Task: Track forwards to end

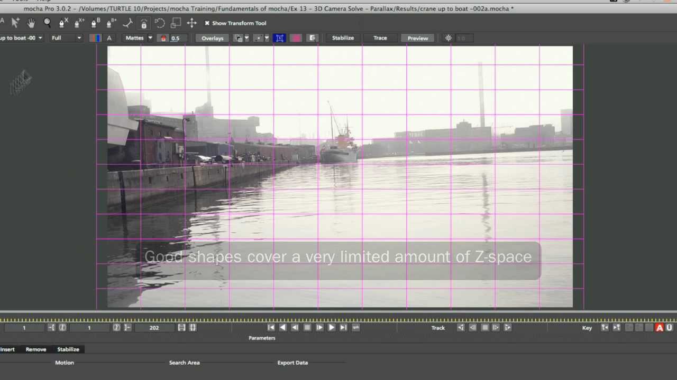Action: [x=508, y=328]
